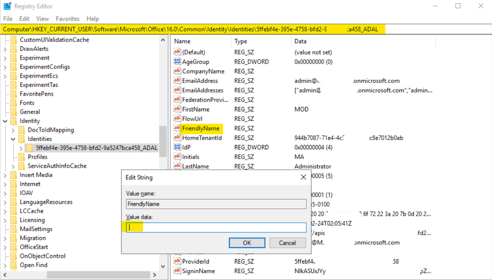
Task: Click the FavoritePens folder icon
Action: point(14,94)
